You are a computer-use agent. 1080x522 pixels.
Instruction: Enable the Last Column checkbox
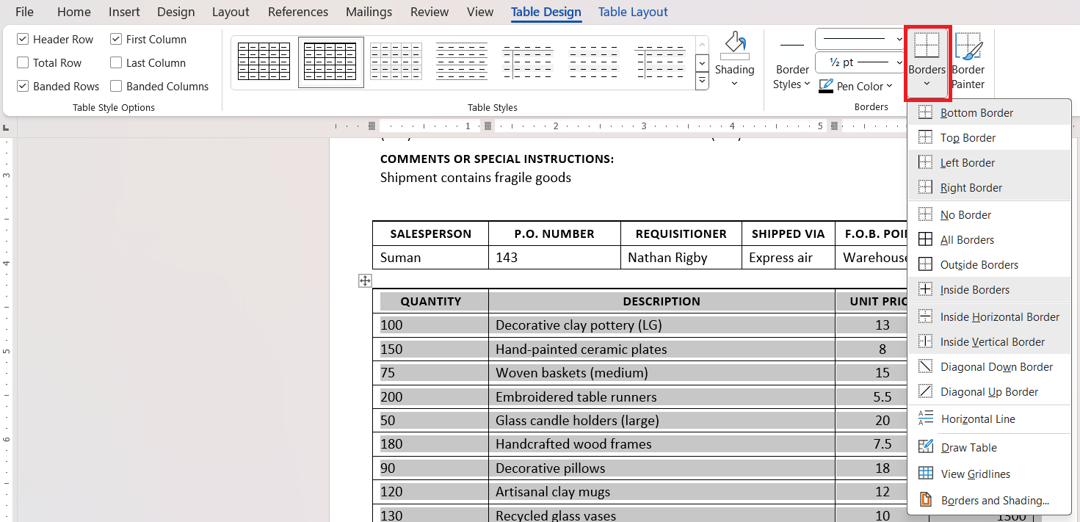click(116, 62)
